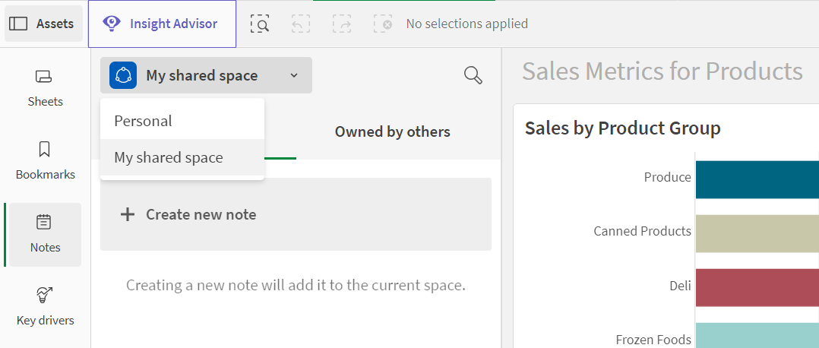Image resolution: width=819 pixels, height=348 pixels.
Task: Click the Sales by Product Group title
Action: [x=622, y=128]
